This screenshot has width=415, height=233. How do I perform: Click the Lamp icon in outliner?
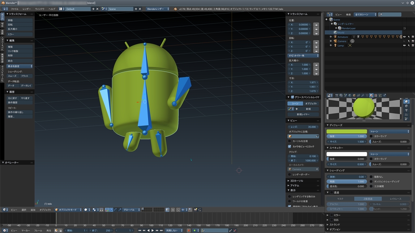(x=335, y=45)
